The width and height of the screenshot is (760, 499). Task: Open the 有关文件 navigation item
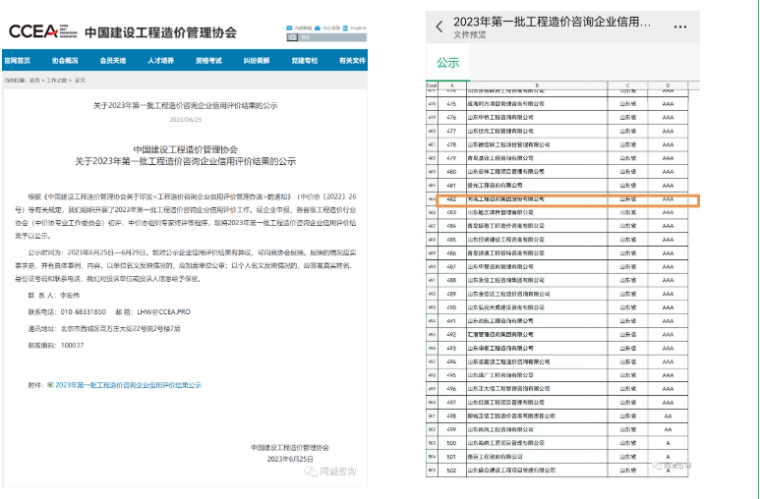(x=352, y=61)
